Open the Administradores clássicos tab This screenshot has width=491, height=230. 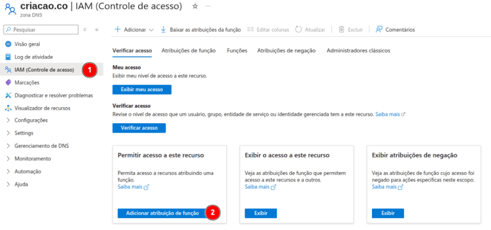coord(358,50)
